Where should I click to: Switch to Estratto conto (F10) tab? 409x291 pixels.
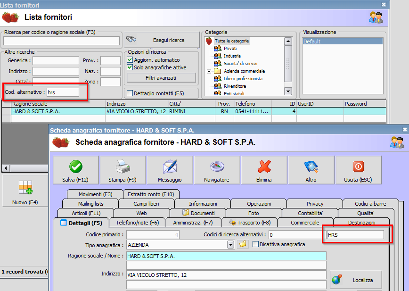(151, 194)
